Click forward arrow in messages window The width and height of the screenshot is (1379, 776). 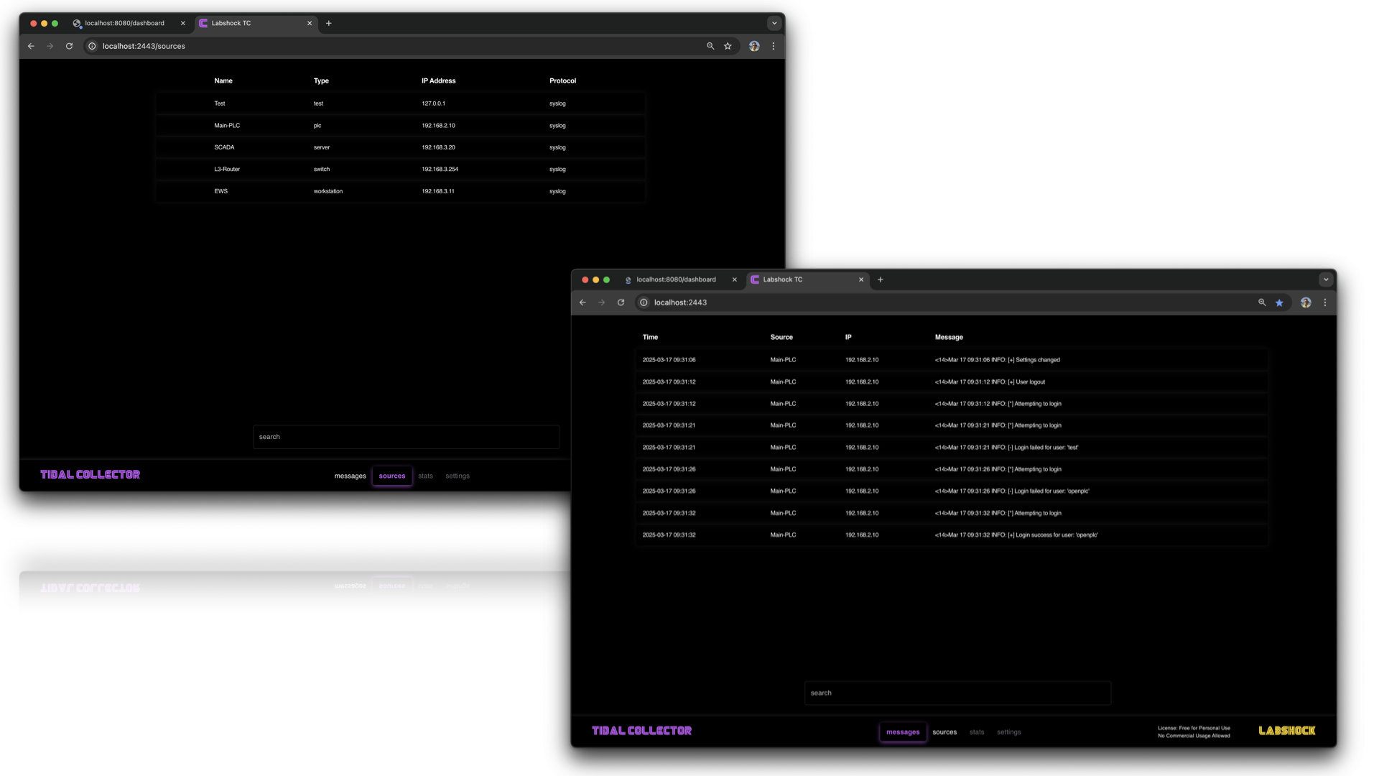tap(601, 302)
